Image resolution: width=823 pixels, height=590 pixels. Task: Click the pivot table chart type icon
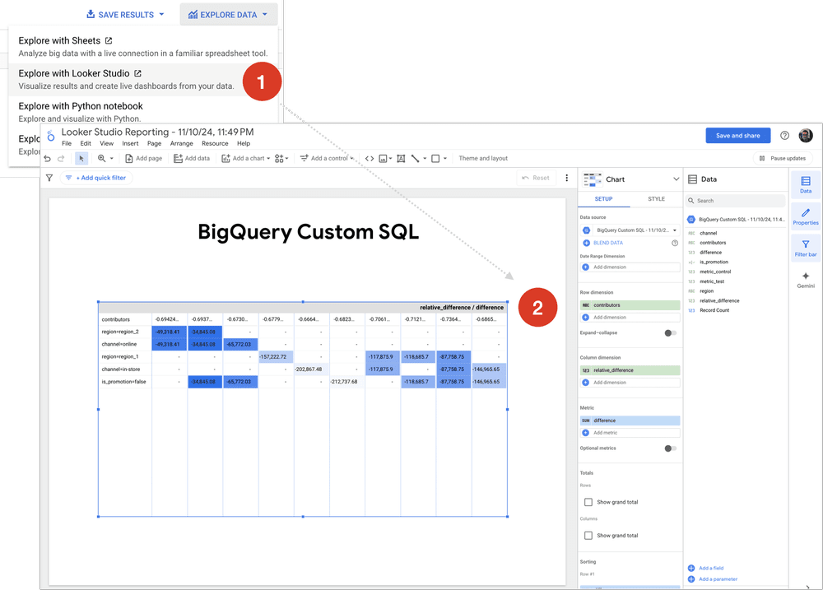coord(593,179)
